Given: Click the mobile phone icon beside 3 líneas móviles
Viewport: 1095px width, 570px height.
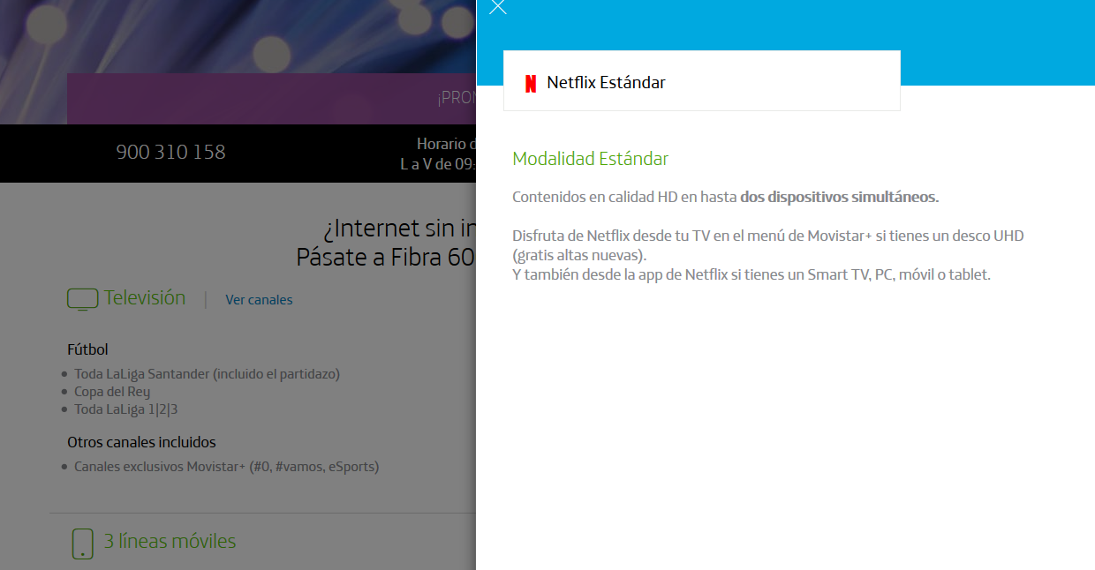Looking at the screenshot, I should coord(82,543).
